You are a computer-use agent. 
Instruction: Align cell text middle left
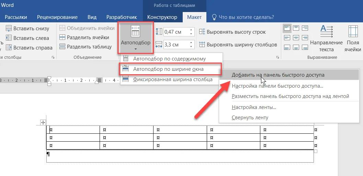tap(287, 37)
